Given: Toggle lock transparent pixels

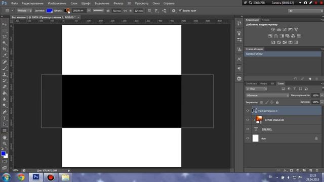Looking at the screenshot, I should tap(261, 102).
